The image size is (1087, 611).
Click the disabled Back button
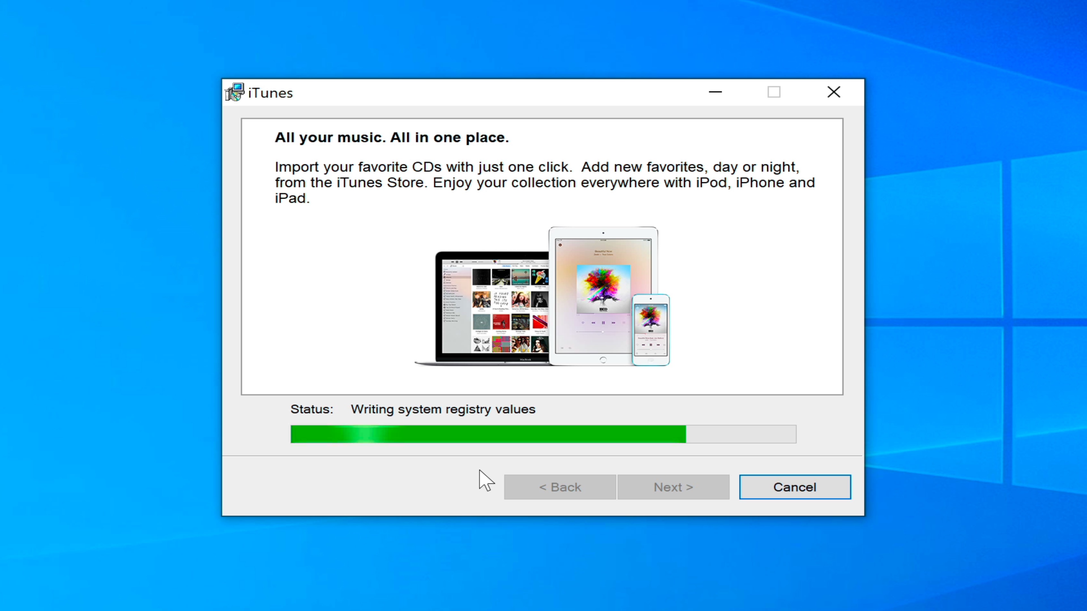[560, 487]
